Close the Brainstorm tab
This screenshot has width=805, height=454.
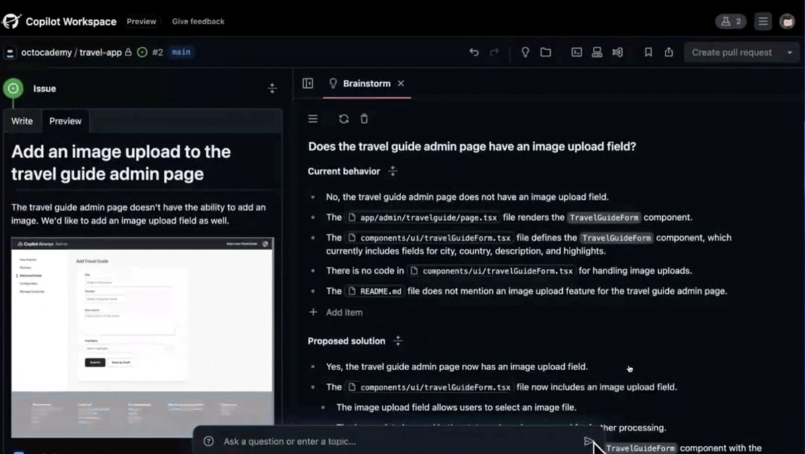[400, 83]
